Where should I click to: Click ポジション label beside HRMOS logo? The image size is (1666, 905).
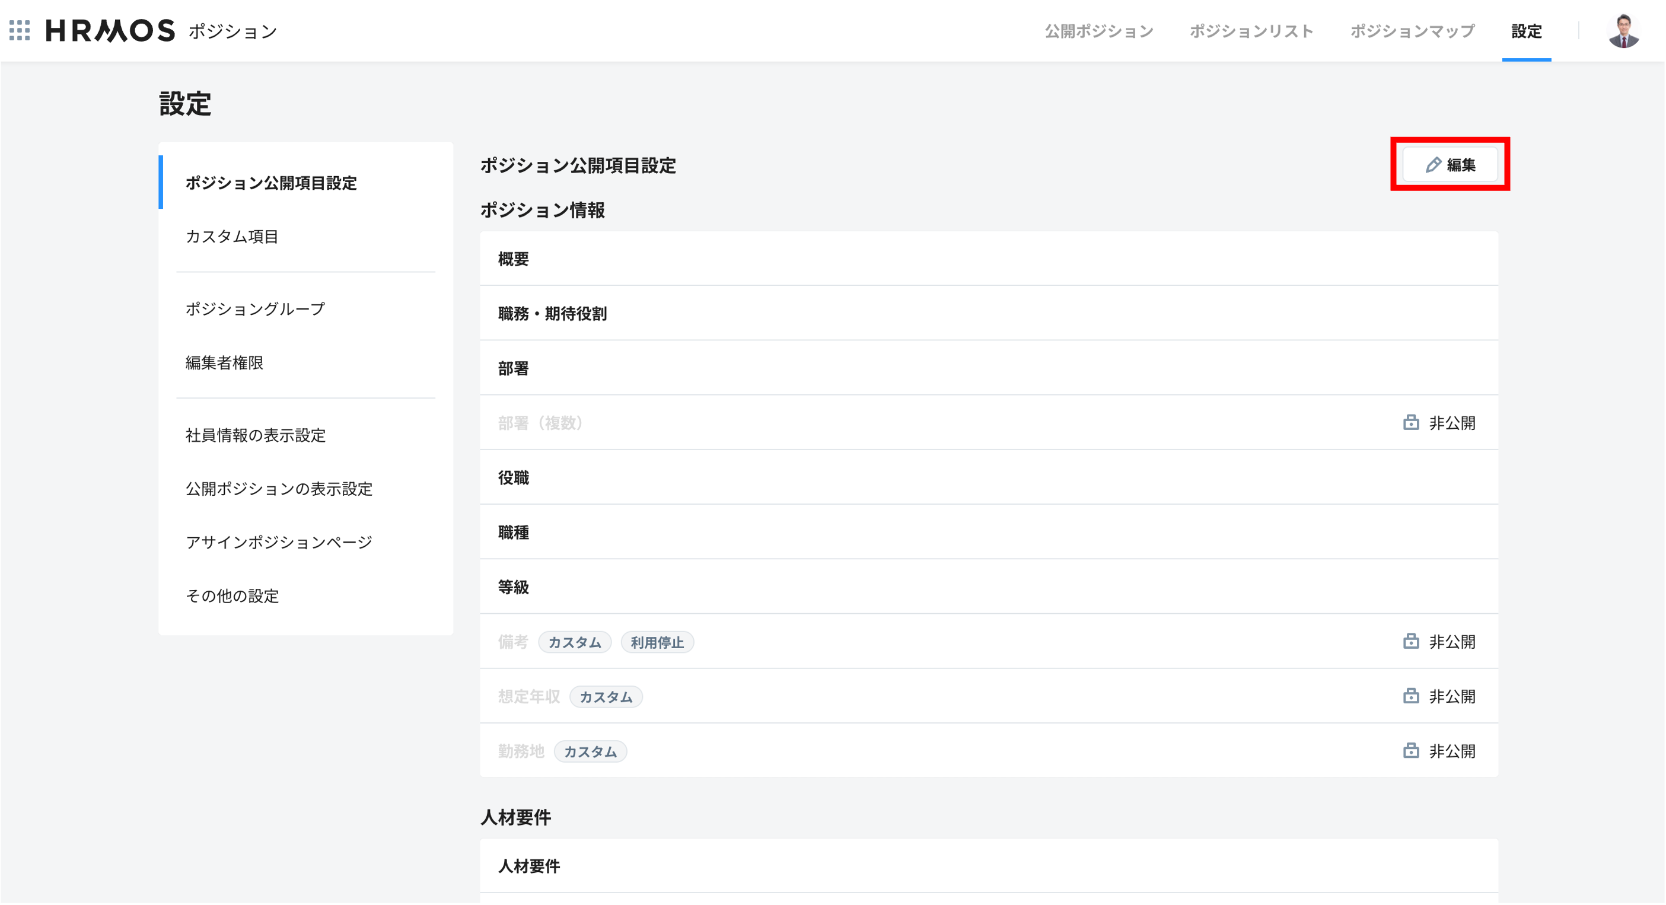233,31
